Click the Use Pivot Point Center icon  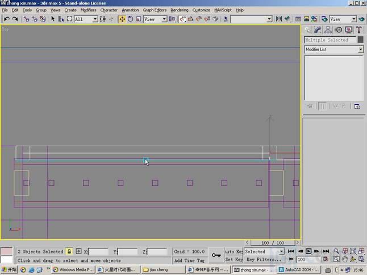172,19
